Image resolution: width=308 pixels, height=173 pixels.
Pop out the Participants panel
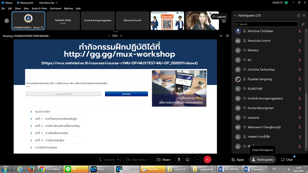pyautogui.click(x=298, y=15)
